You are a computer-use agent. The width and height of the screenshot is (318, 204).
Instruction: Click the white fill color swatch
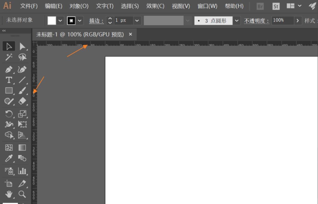tap(52, 20)
